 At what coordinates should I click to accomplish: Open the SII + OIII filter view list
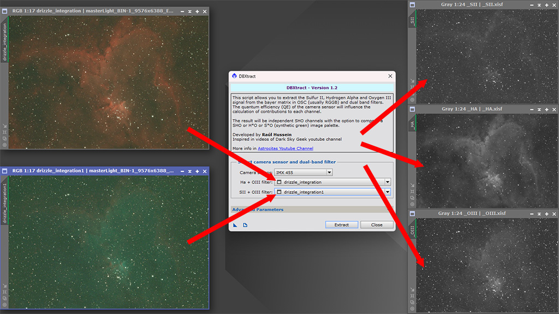point(388,192)
